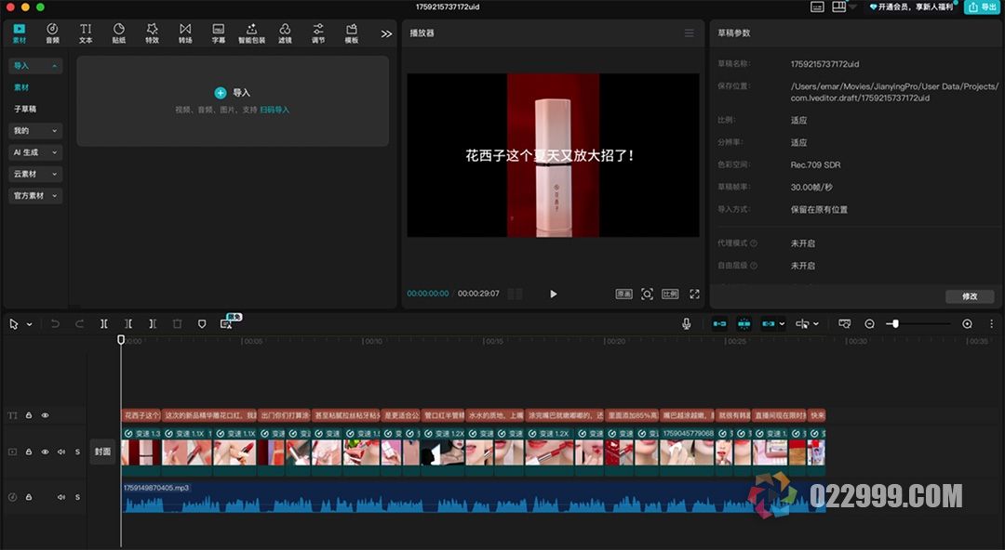
Task: Click the 比例 ratio button in player
Action: coord(670,294)
